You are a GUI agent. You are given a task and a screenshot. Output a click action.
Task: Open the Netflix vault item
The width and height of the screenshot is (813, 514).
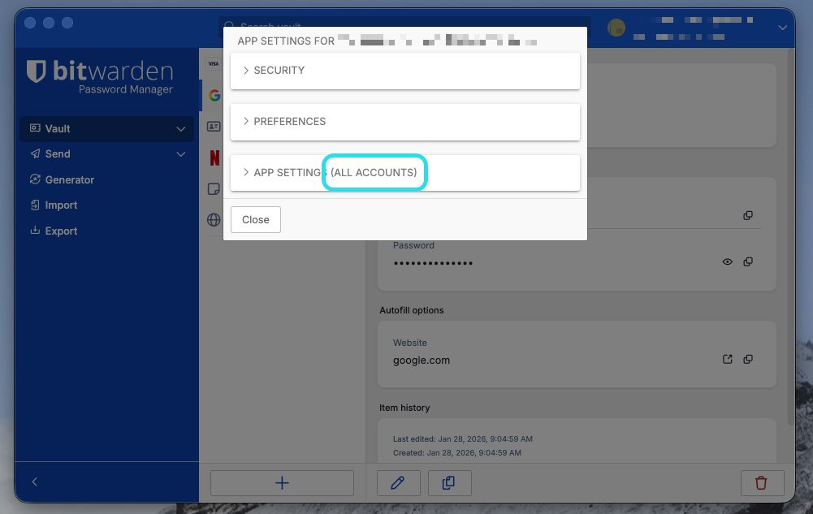tap(213, 158)
